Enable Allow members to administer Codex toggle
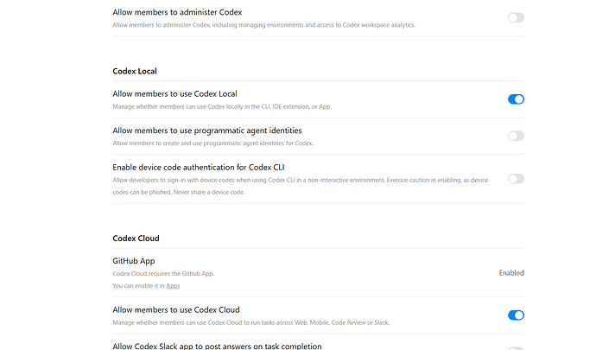Image resolution: width=596 pixels, height=350 pixels. click(x=516, y=17)
